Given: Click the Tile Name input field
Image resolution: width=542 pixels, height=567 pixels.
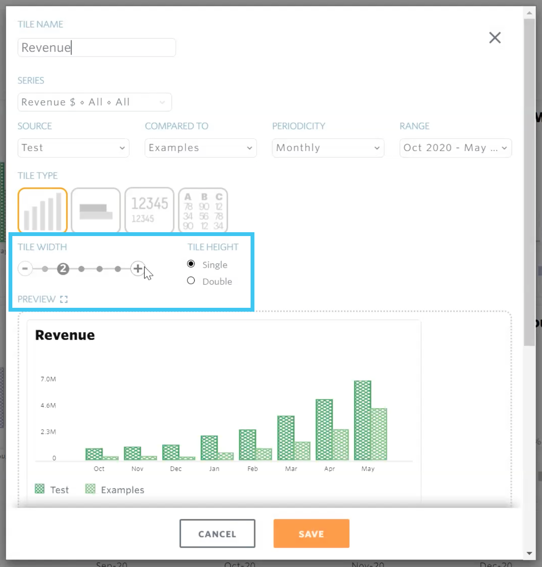Looking at the screenshot, I should tap(96, 48).
